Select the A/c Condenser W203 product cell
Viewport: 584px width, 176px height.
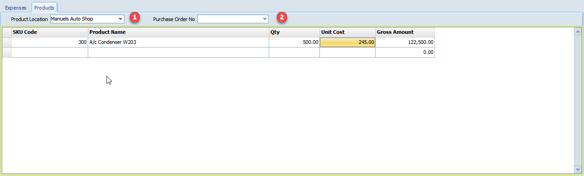click(x=179, y=42)
